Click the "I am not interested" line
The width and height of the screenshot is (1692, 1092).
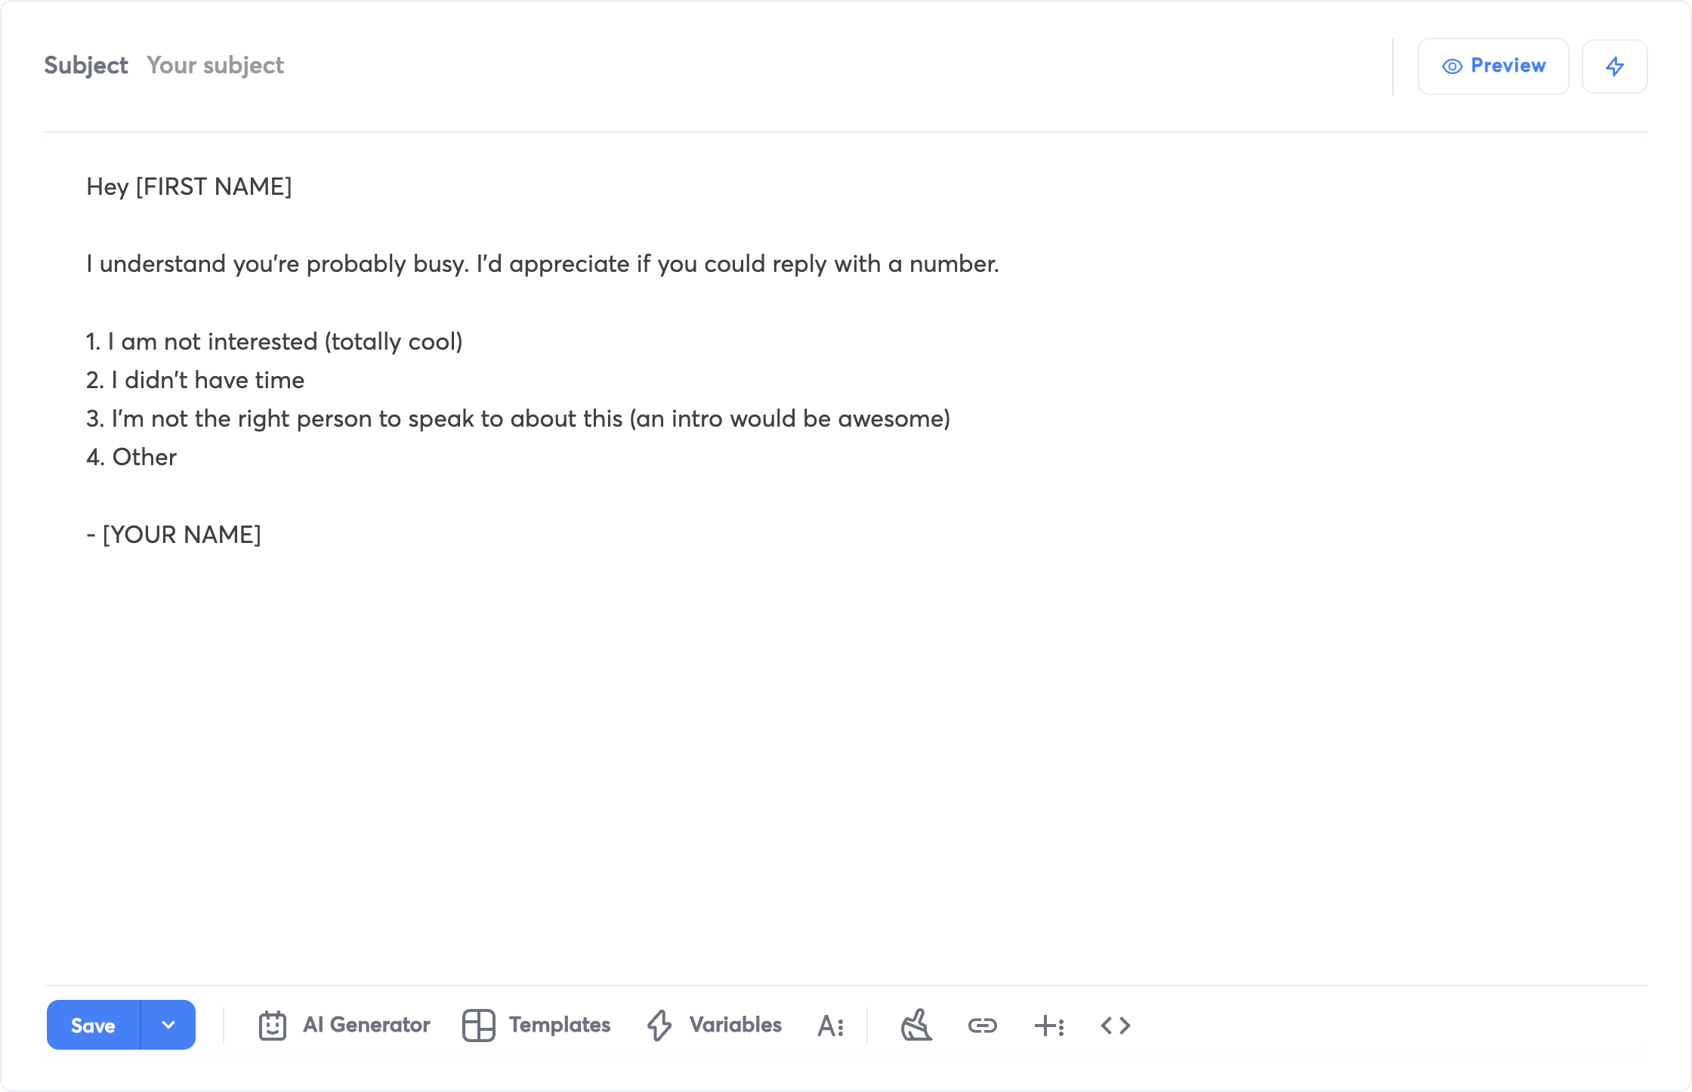[x=274, y=341]
